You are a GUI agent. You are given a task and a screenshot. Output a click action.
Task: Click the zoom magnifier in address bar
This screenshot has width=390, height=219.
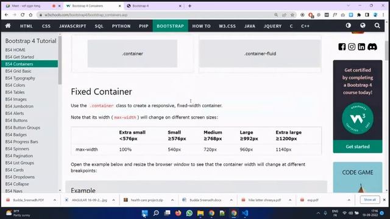tap(276, 15)
